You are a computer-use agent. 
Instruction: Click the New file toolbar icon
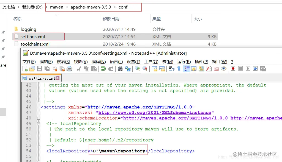click(25, 69)
